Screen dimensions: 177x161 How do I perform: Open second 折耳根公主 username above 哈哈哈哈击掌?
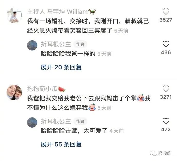pyautogui.click(x=56, y=121)
